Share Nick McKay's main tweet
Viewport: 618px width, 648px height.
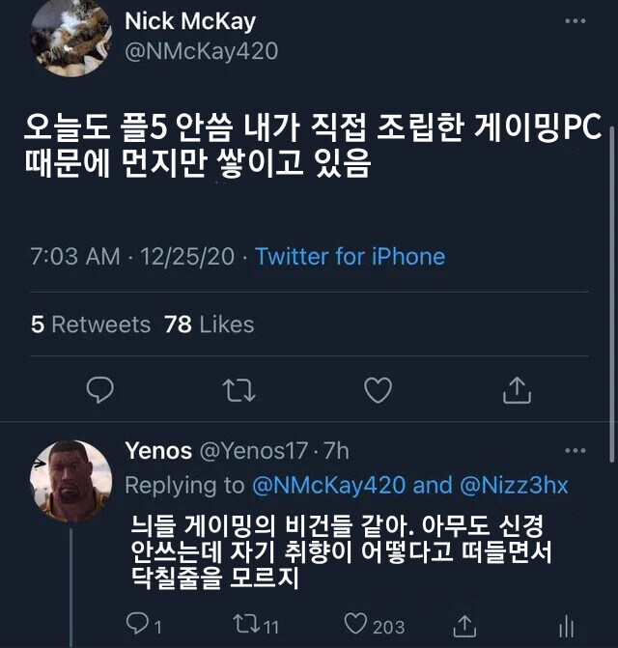pyautogui.click(x=518, y=389)
